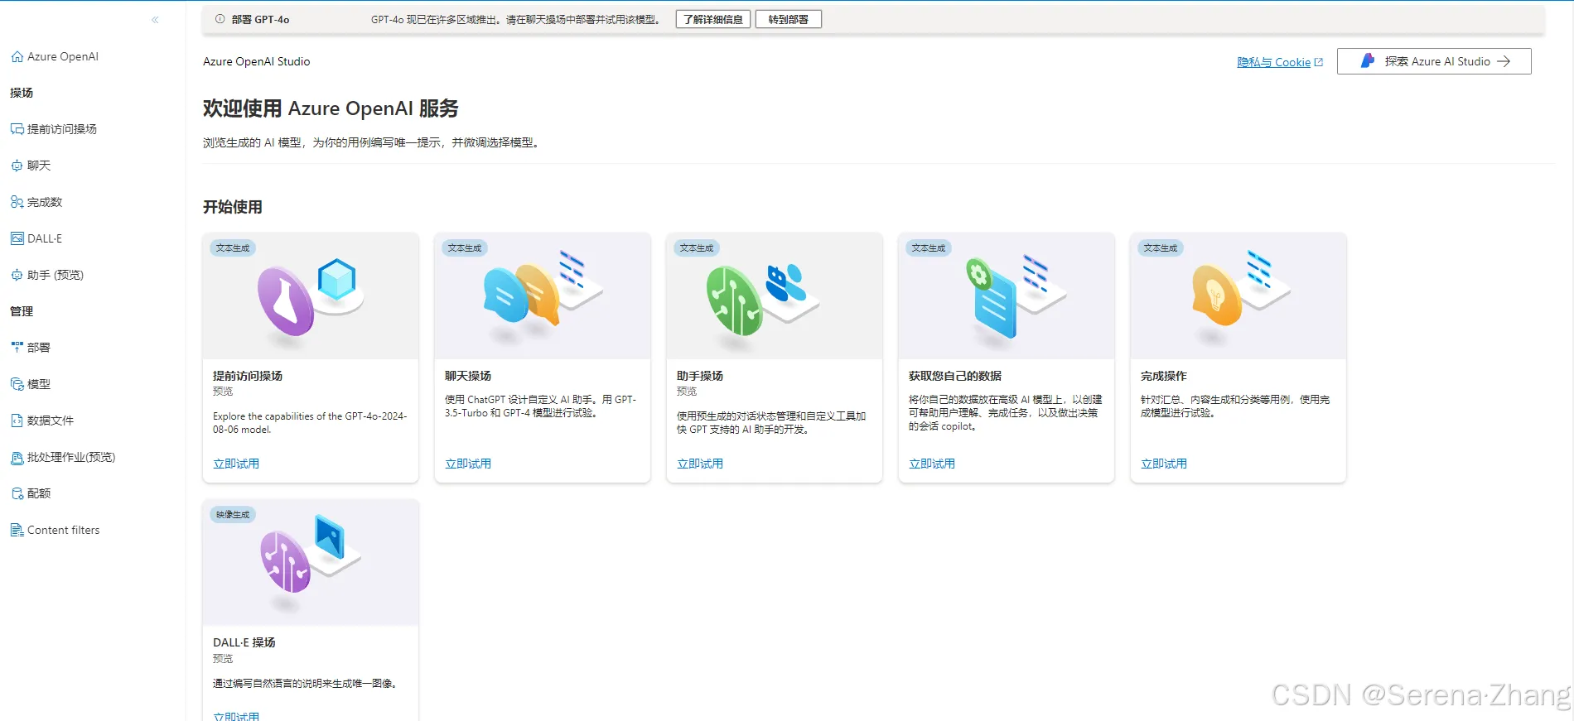Open the Data files sidebar icon
The image size is (1574, 721).
click(17, 421)
